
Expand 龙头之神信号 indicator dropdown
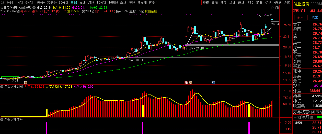[2, 119]
